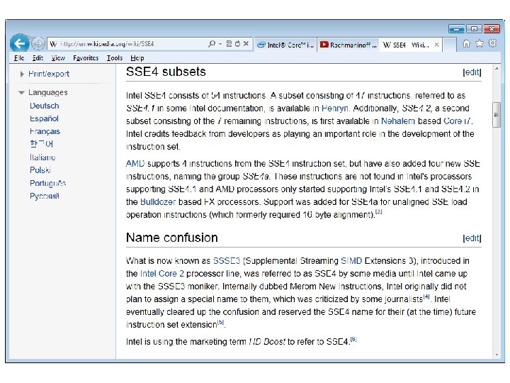Open footnote reference 3
The width and height of the screenshot is (510, 383).
378,211
